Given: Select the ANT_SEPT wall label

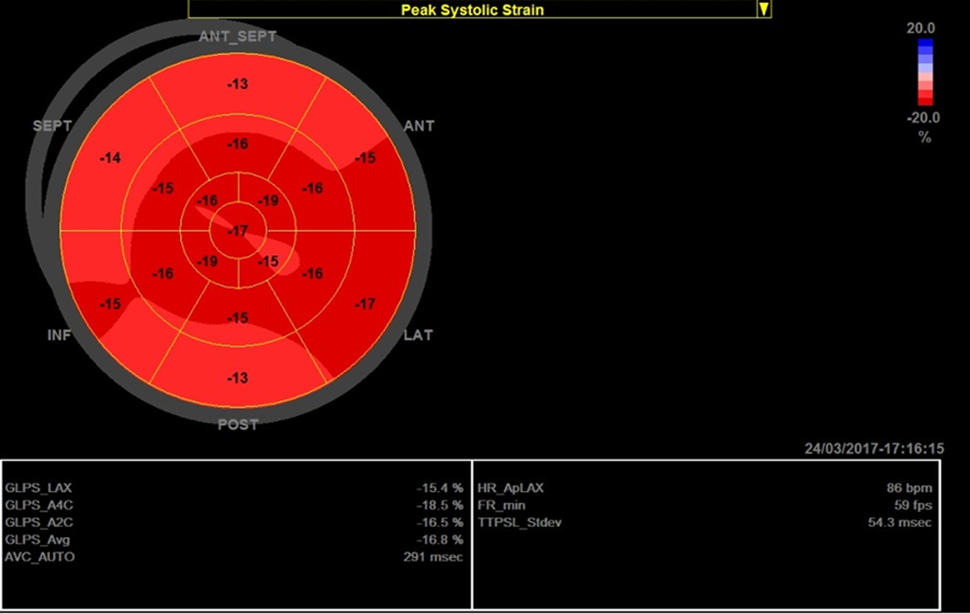Looking at the screenshot, I should pyautogui.click(x=238, y=37).
